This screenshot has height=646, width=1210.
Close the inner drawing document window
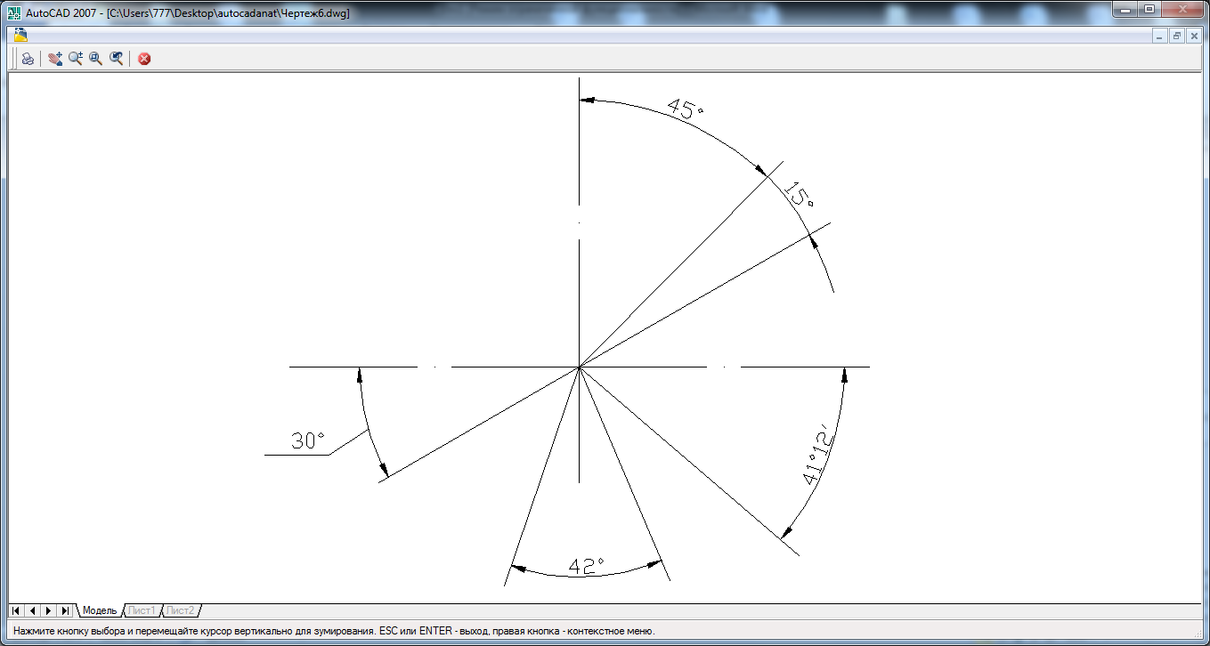pyautogui.click(x=1193, y=36)
